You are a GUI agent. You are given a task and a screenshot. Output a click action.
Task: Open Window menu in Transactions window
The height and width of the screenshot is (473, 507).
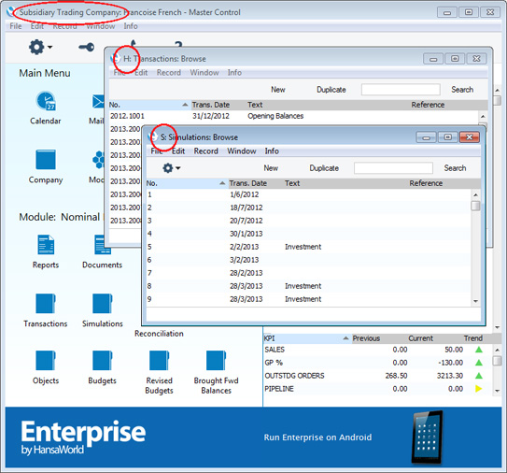click(x=204, y=73)
